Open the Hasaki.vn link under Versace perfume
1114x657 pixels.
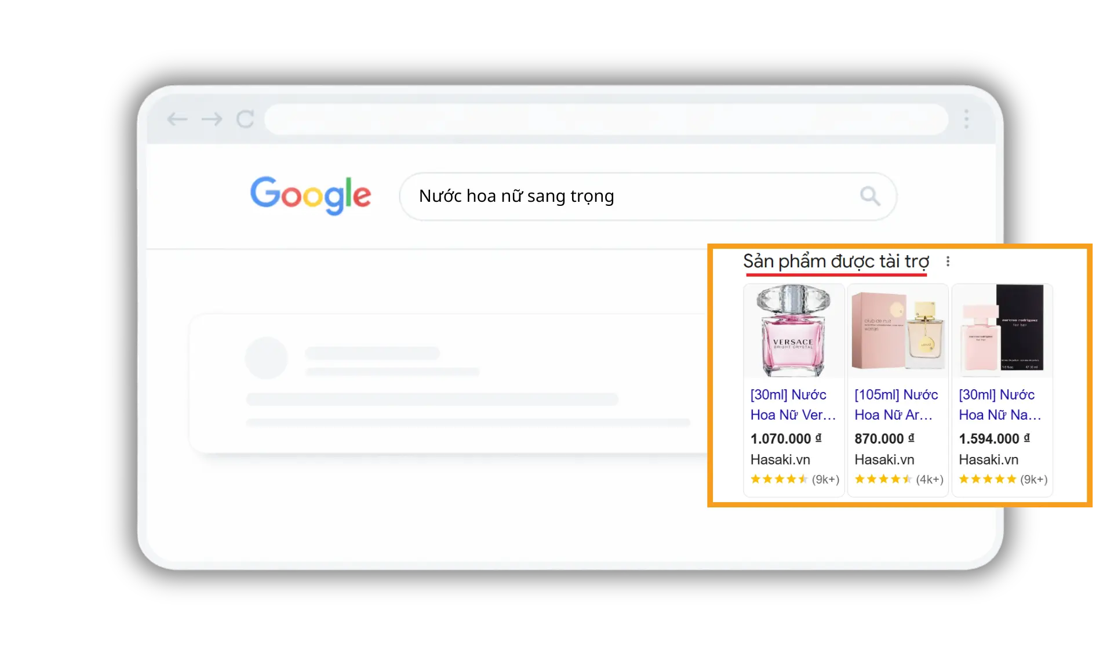coord(781,459)
